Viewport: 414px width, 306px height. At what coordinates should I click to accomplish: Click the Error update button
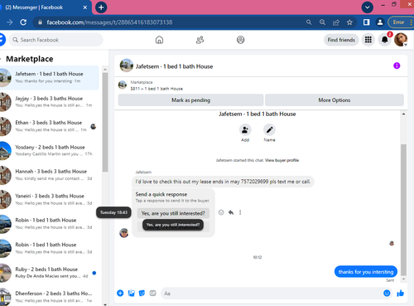(x=400, y=22)
